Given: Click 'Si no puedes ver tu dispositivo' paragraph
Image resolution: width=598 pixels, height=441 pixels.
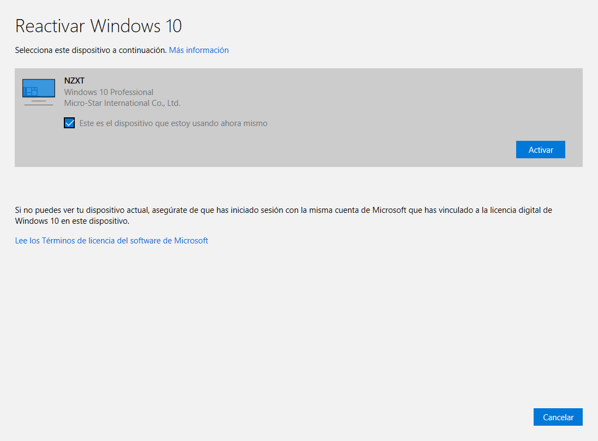Looking at the screenshot, I should (x=283, y=216).
